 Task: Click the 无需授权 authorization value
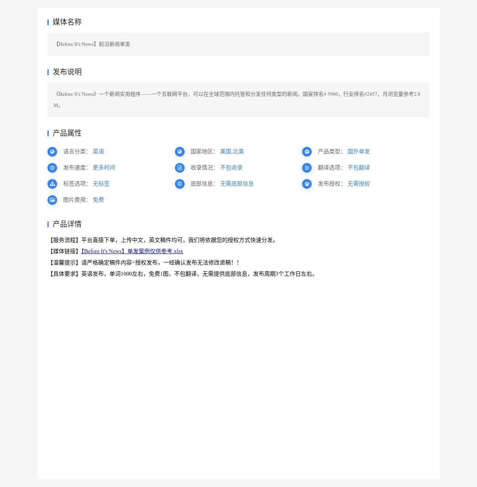(359, 184)
